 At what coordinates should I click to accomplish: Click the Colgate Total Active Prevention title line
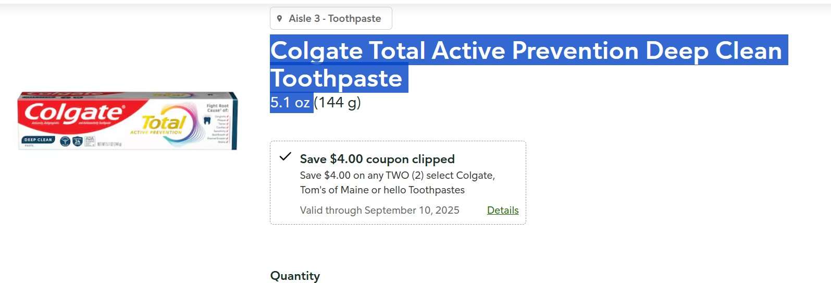[526, 51]
